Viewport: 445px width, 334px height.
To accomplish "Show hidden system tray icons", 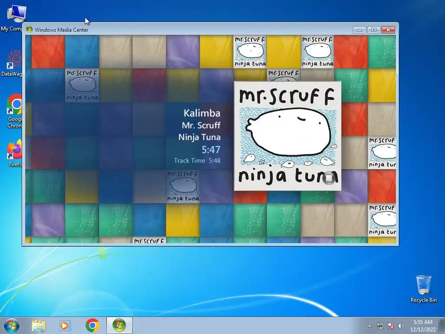I will pos(369,326).
